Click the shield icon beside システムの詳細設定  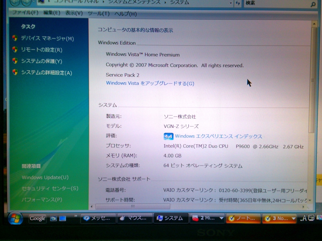click(x=15, y=72)
